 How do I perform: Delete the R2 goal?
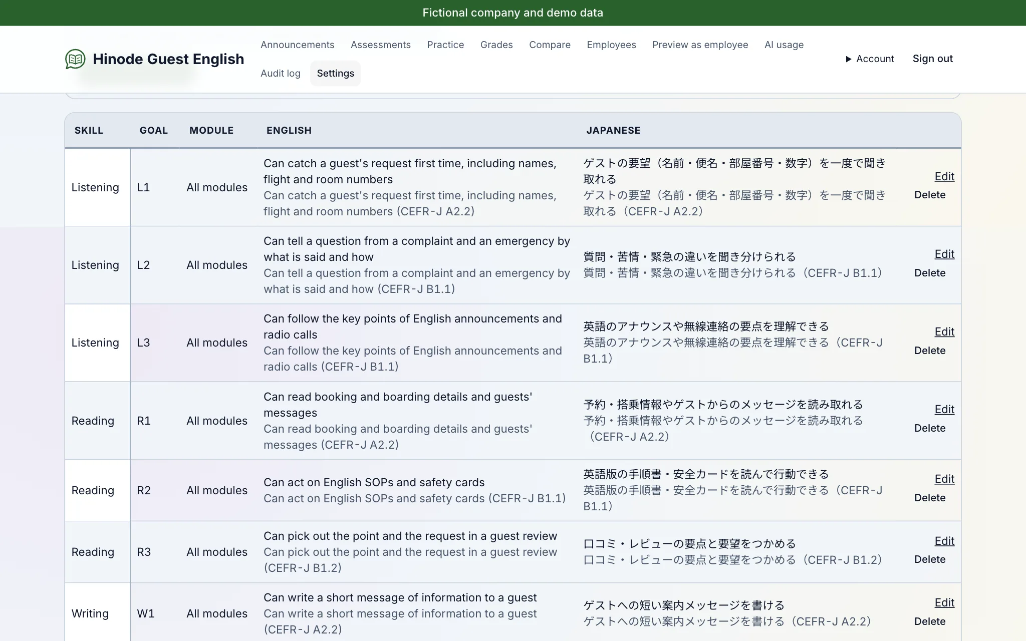930,498
